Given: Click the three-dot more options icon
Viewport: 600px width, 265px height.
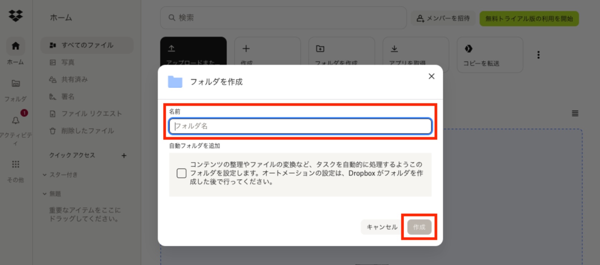Looking at the screenshot, I should 538,55.
